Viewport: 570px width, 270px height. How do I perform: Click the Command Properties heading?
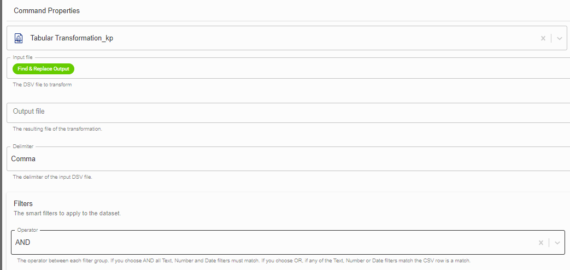46,11
